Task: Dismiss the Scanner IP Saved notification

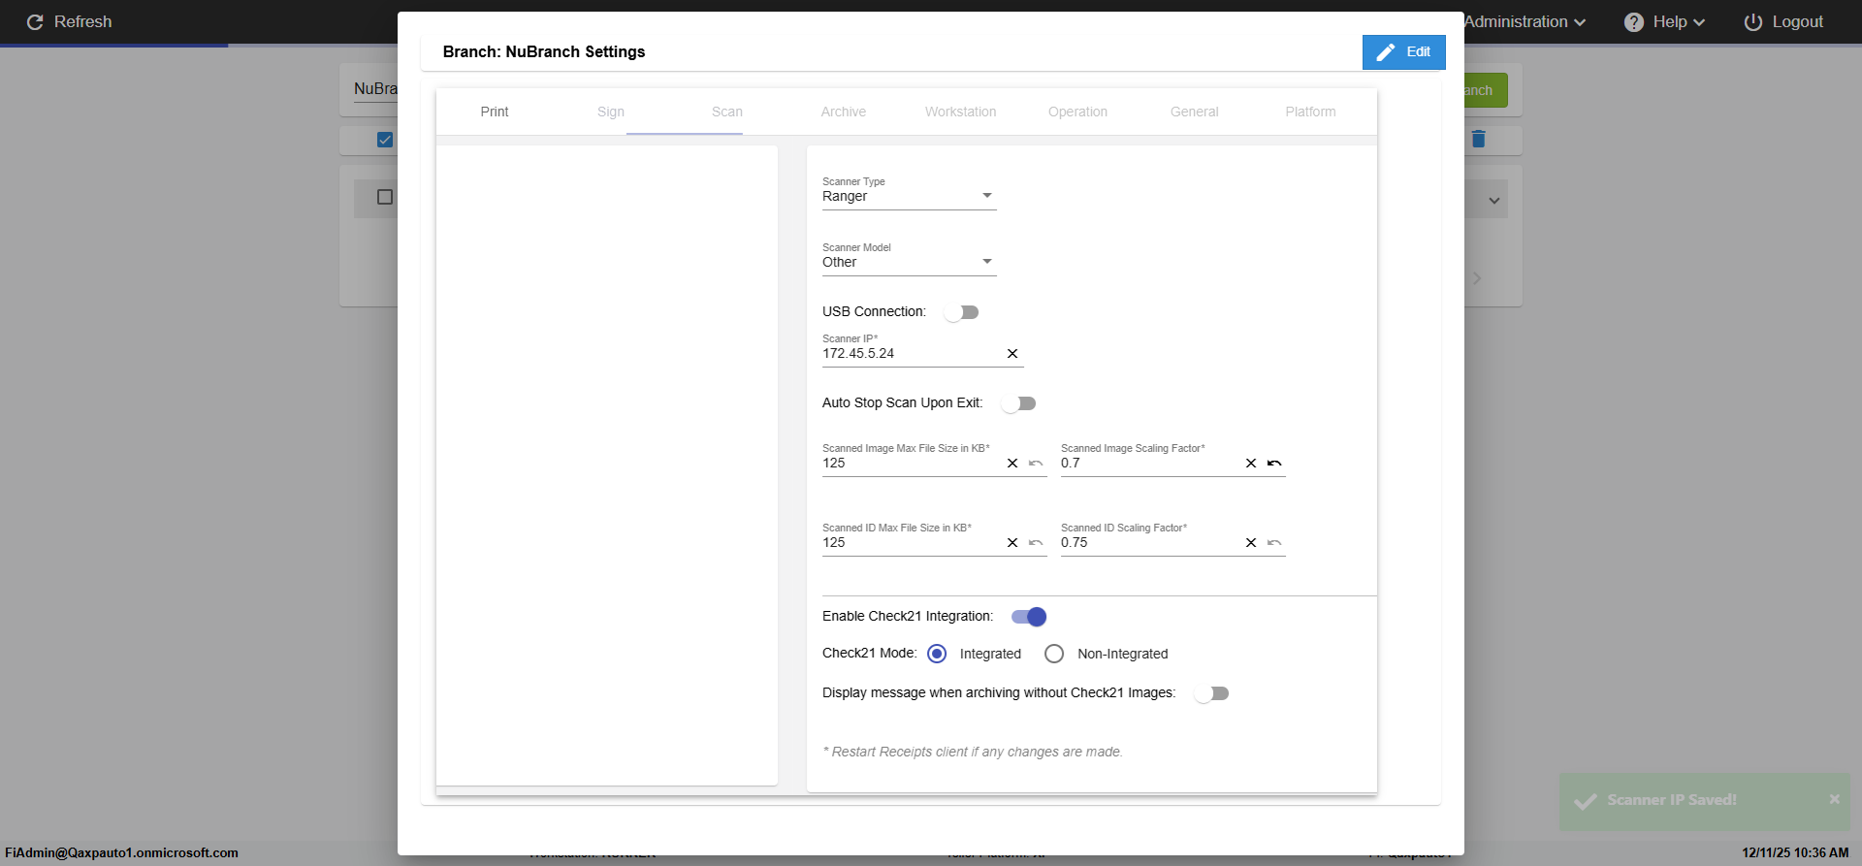Action: click(x=1834, y=799)
